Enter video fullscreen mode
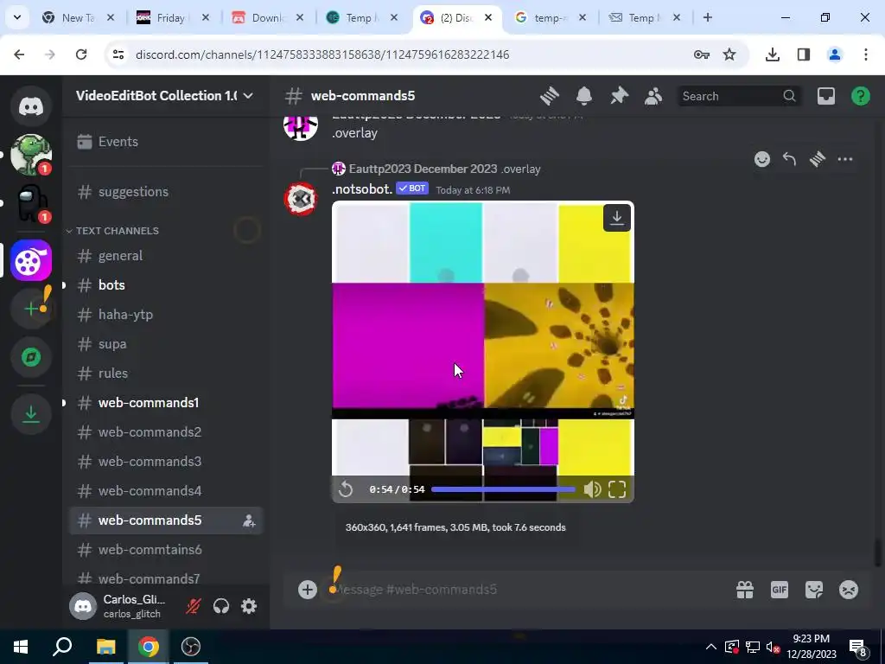This screenshot has width=885, height=664. [617, 489]
